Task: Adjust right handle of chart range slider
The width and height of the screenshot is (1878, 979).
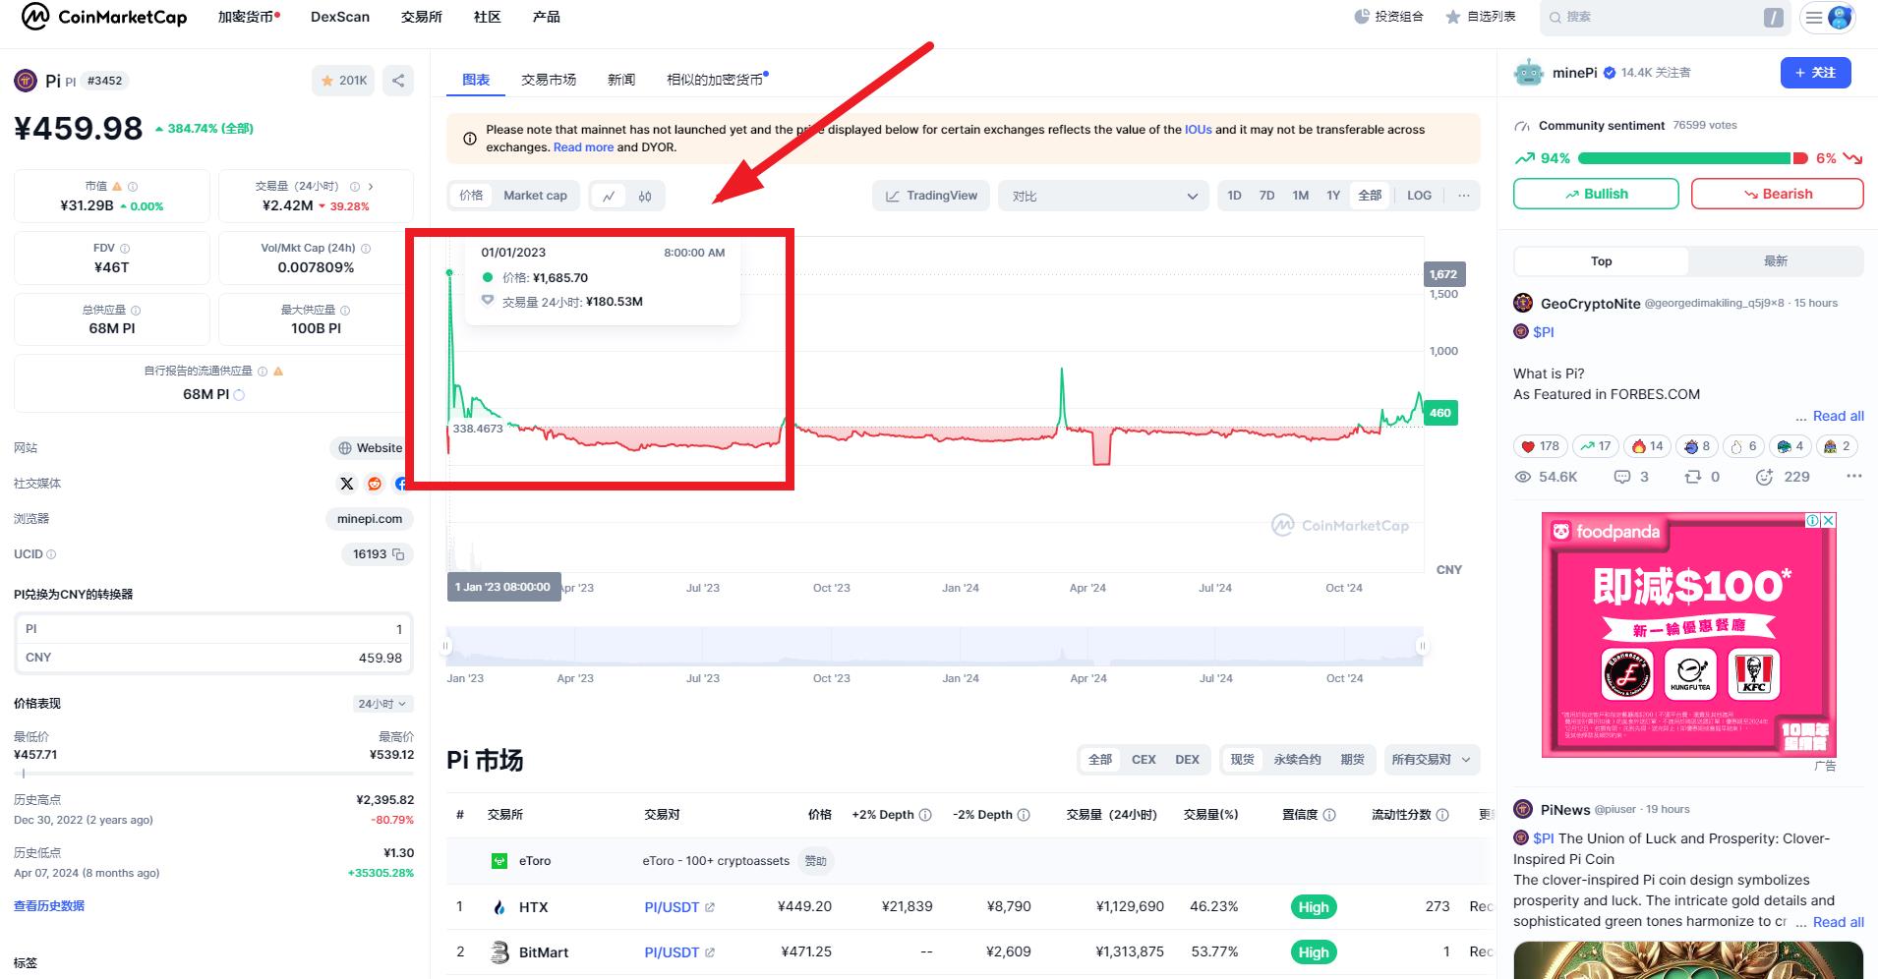Action: [1422, 646]
